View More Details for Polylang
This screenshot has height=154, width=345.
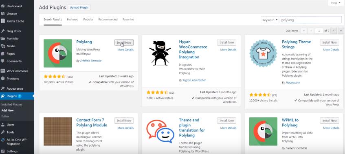tap(125, 50)
